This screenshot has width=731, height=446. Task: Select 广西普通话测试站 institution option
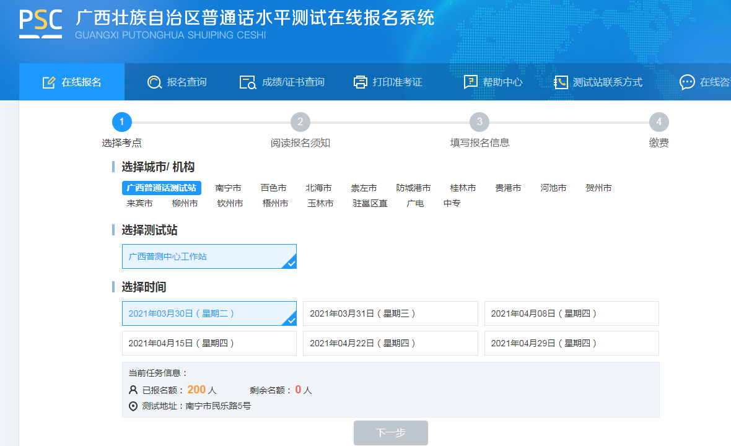click(161, 188)
